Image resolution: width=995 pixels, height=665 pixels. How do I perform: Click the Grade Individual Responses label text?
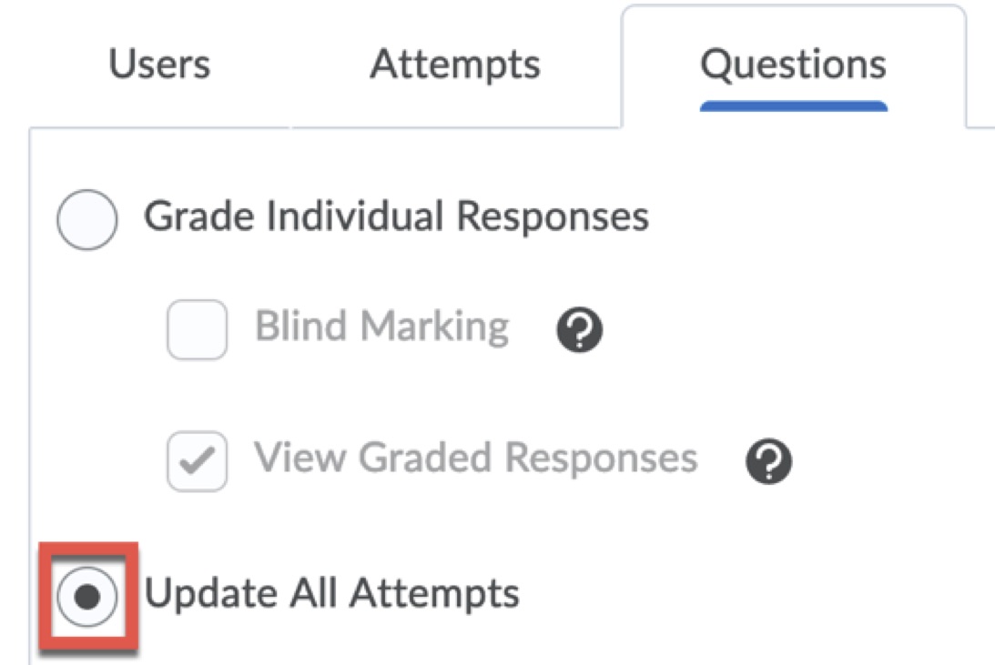396,217
